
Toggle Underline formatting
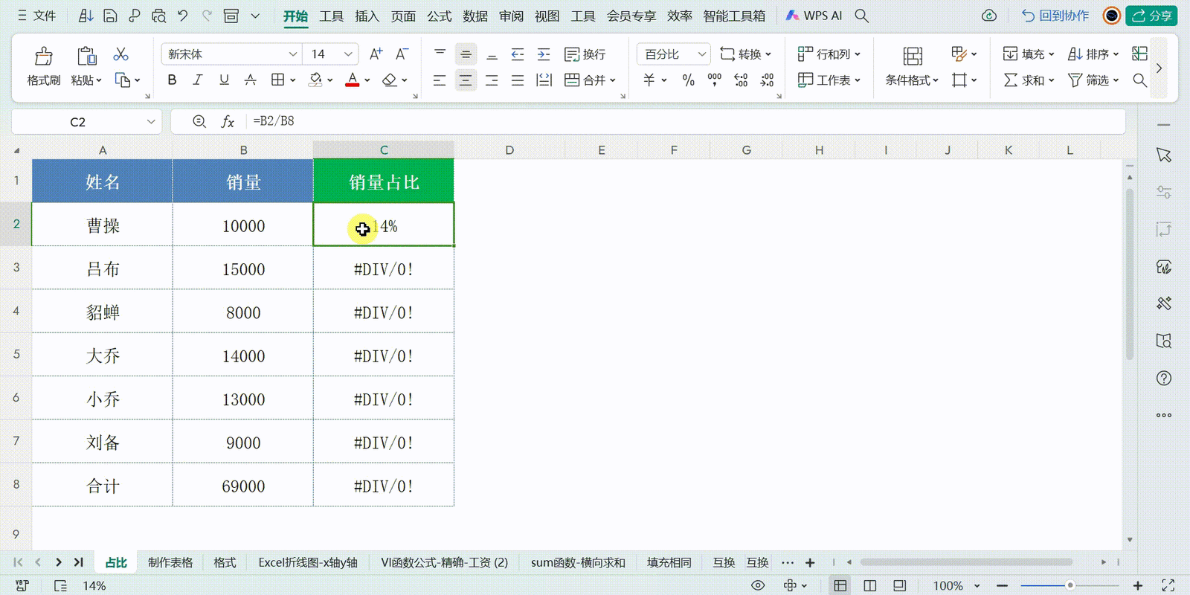pos(224,80)
